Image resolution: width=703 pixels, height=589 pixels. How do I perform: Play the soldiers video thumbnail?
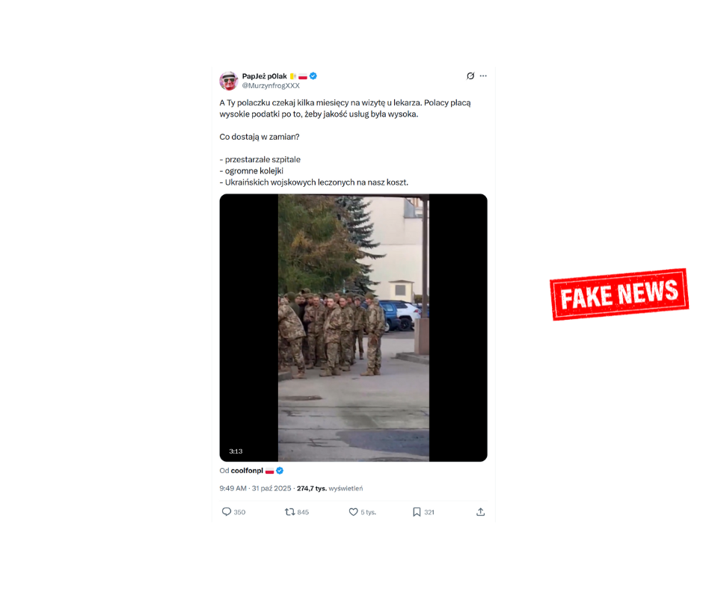[x=353, y=327]
